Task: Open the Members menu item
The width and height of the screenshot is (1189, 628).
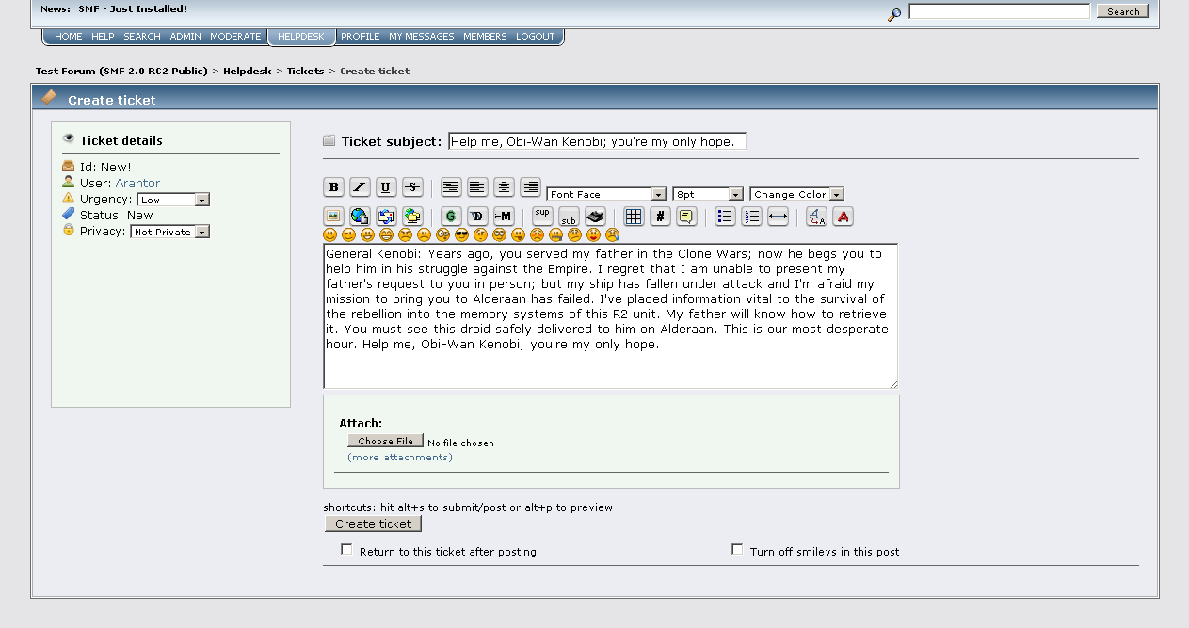Action: click(x=485, y=37)
